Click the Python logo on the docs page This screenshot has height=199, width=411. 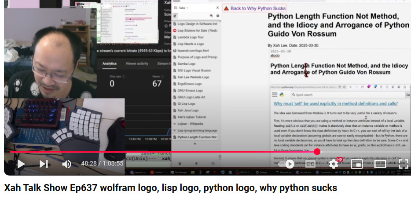(282, 95)
